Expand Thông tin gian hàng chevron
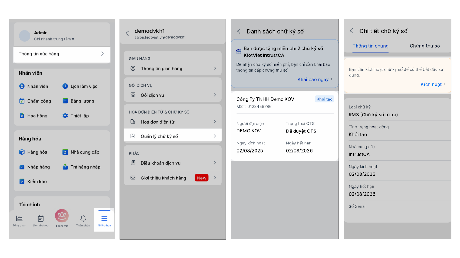460x258 pixels. coord(215,68)
